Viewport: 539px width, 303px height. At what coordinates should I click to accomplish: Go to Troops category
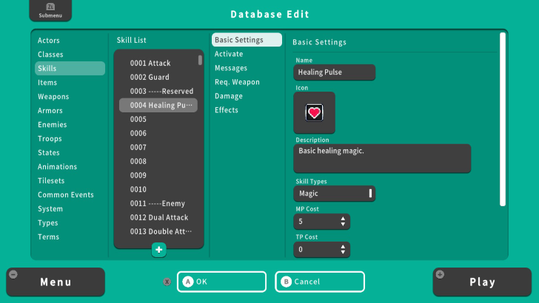(x=70, y=139)
